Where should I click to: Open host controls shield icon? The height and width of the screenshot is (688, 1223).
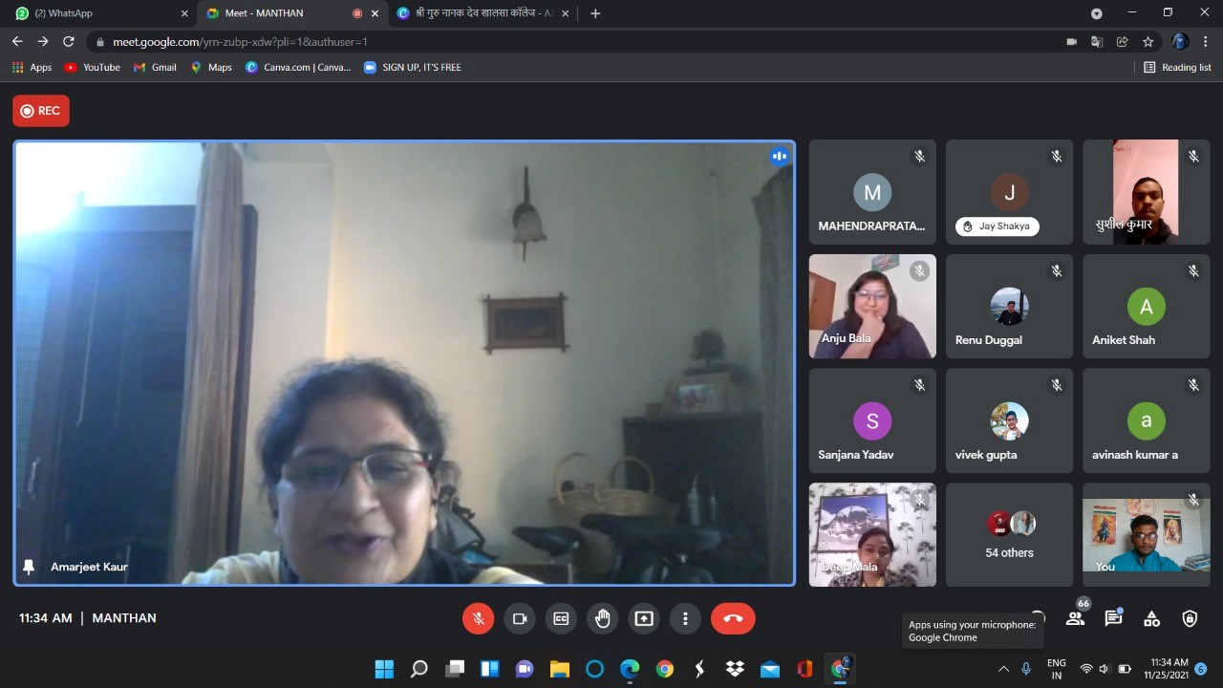coord(1190,618)
